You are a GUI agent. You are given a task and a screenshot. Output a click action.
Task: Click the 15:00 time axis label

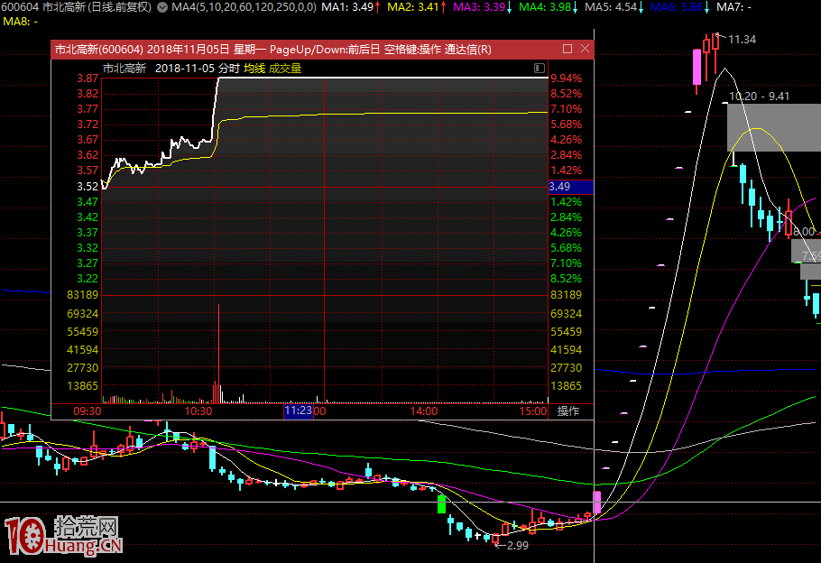(x=532, y=411)
